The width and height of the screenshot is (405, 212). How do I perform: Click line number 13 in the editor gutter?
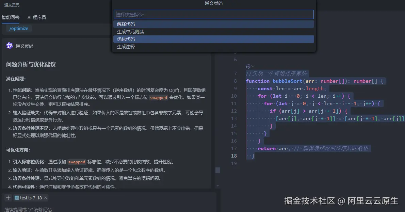[234, 118]
